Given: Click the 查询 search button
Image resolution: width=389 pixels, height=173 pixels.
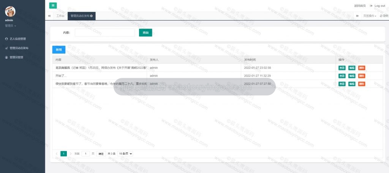Looking at the screenshot, I should click(145, 33).
